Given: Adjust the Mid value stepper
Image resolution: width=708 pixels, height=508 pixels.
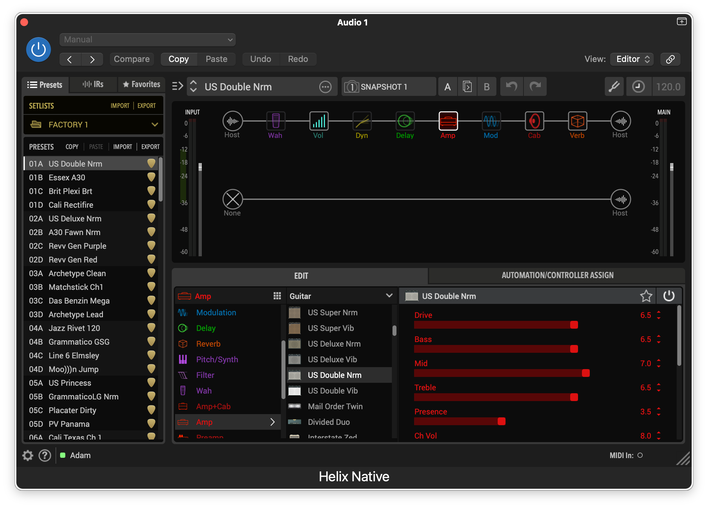Looking at the screenshot, I should (659, 363).
